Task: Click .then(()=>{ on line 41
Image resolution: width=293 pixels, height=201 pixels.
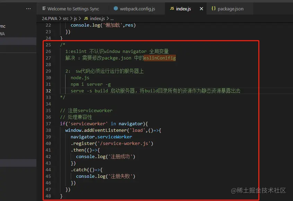Action: coord(85,150)
